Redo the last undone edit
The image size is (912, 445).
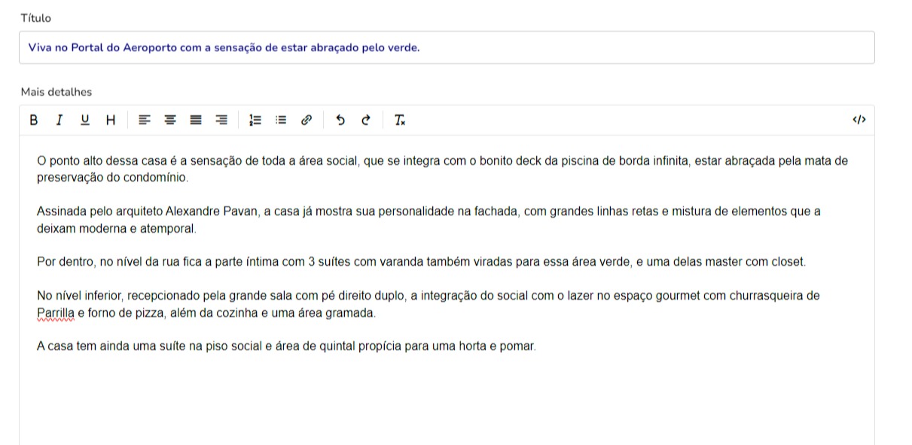click(366, 120)
